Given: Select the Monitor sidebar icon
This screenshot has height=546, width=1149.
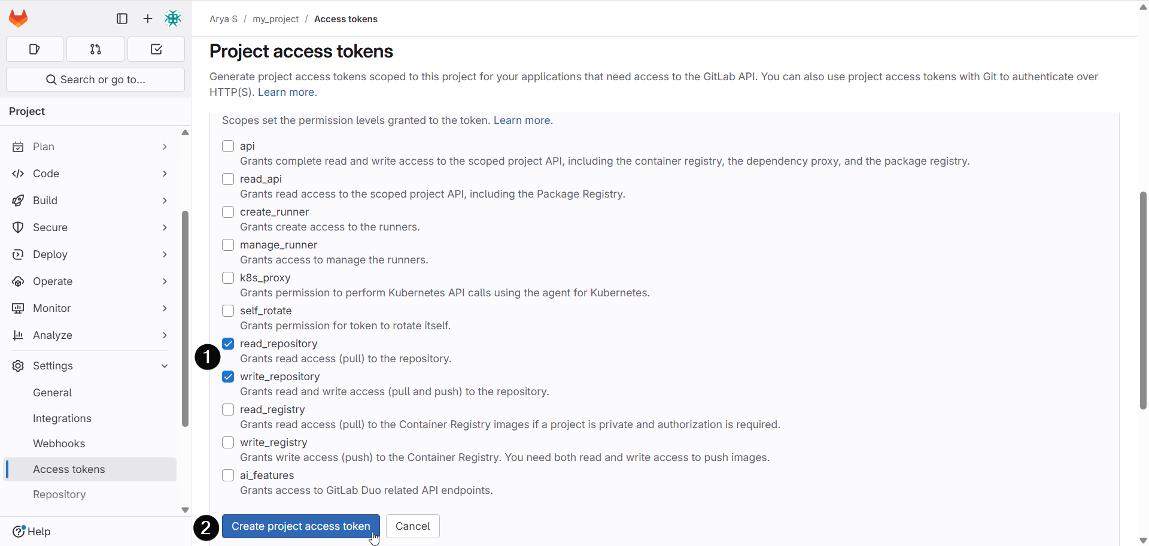Looking at the screenshot, I should (x=19, y=308).
